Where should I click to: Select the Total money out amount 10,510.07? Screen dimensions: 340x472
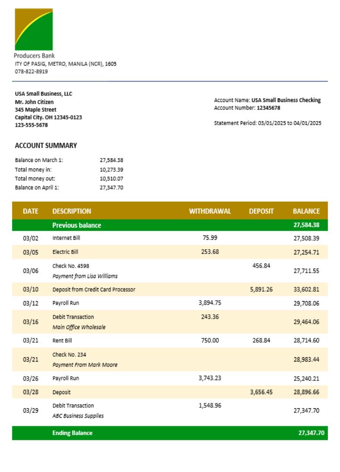pos(111,178)
